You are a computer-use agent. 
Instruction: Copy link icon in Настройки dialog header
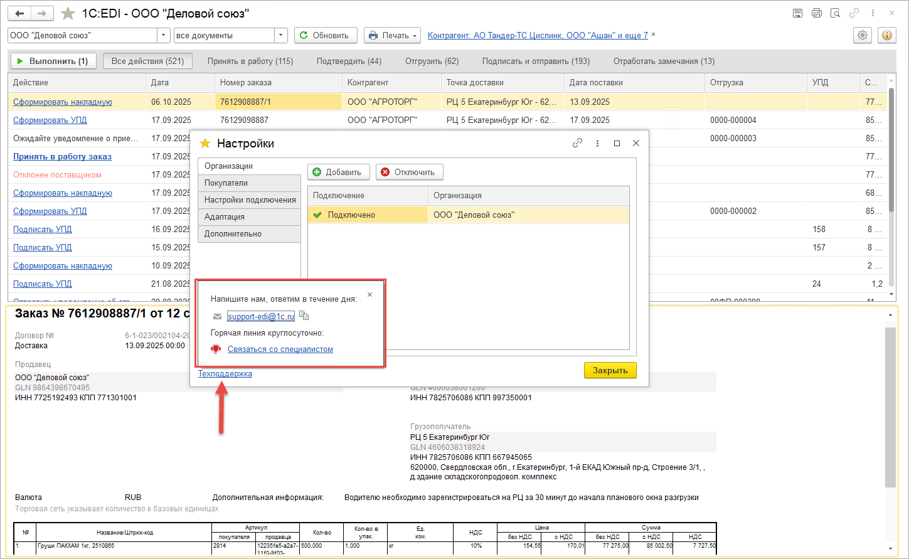tap(577, 143)
